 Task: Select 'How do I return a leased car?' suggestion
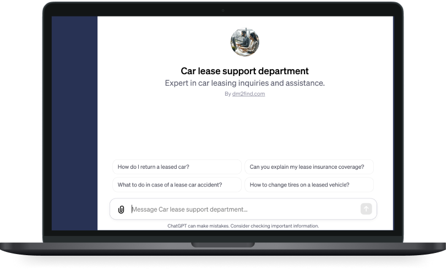(177, 167)
